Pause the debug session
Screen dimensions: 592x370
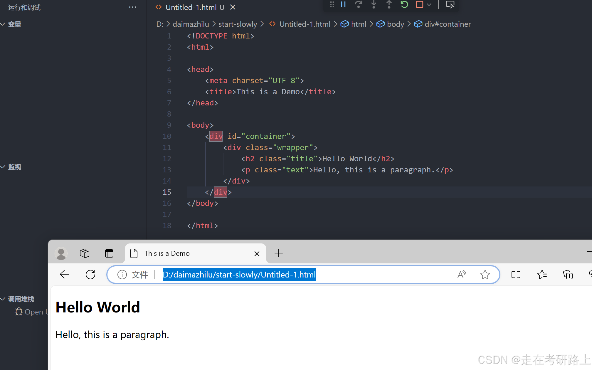[x=343, y=4]
